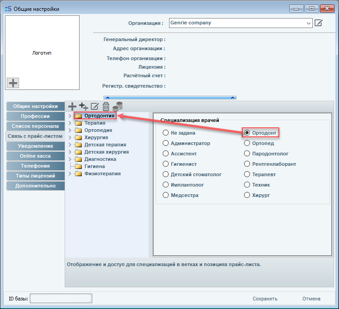Expand the Терапия tree branch
The image size is (339, 309).
[x=70, y=123]
